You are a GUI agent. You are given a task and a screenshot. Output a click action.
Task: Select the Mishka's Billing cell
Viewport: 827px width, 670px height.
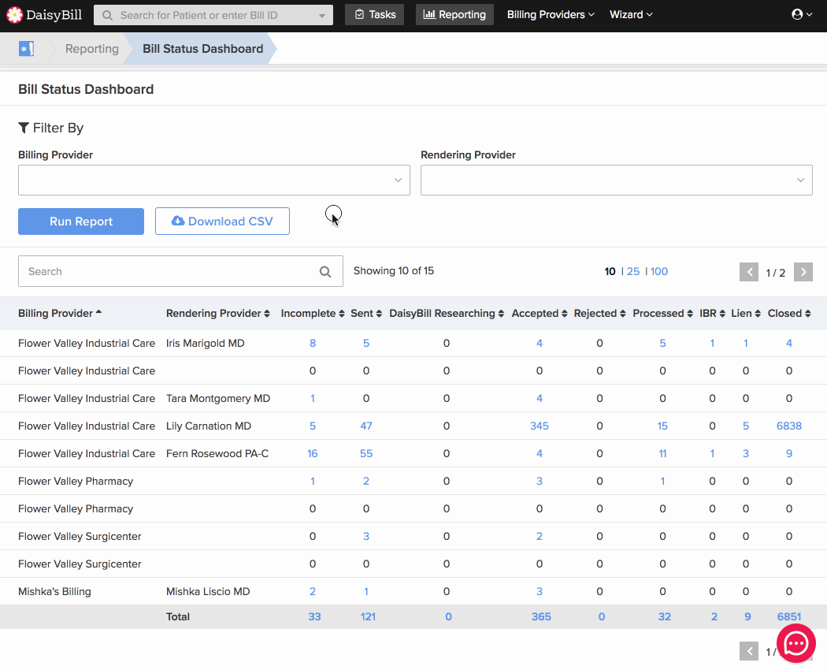pos(54,591)
